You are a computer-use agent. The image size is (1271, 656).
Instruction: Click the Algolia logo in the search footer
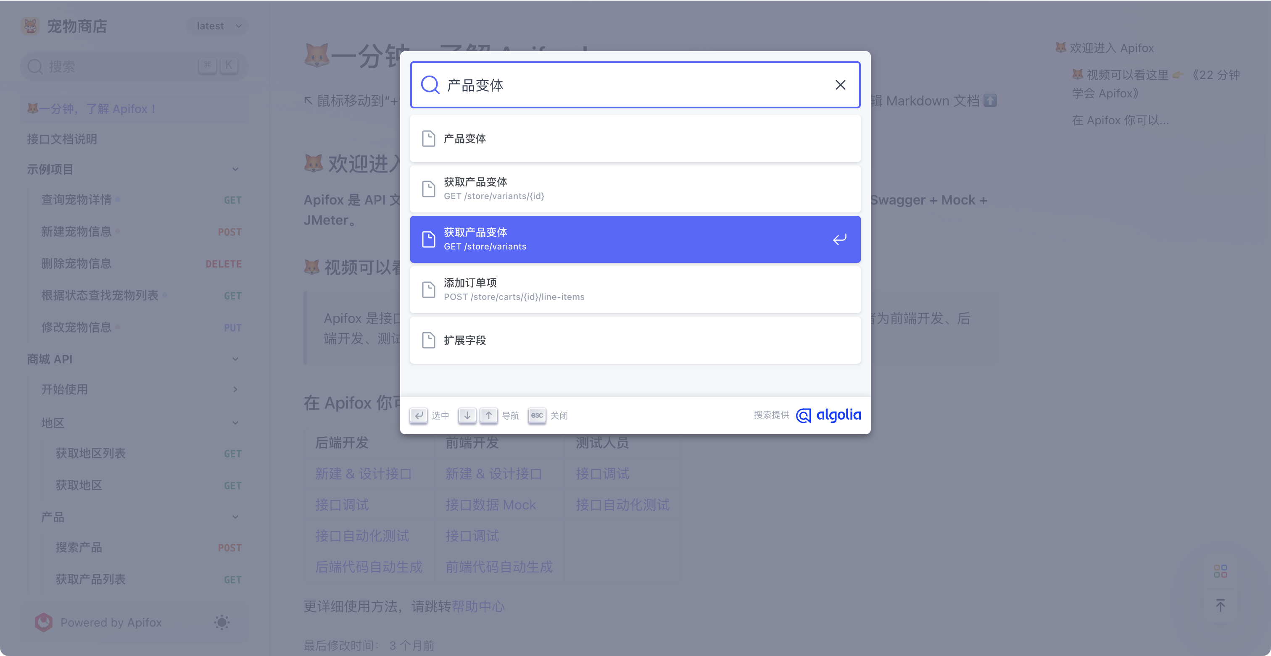[828, 415]
